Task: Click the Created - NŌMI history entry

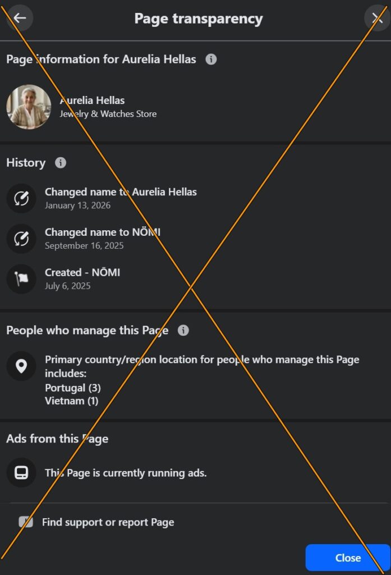Action: point(82,273)
